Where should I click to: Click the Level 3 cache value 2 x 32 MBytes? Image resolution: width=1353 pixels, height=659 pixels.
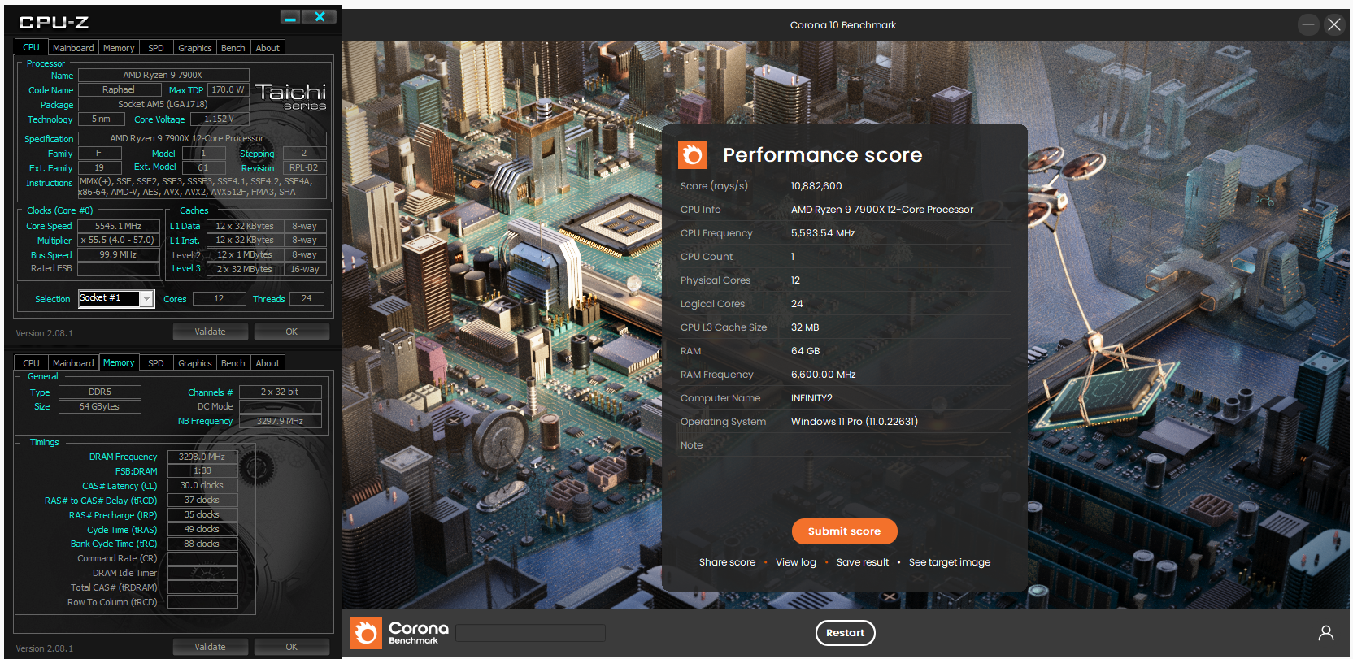[x=244, y=269]
